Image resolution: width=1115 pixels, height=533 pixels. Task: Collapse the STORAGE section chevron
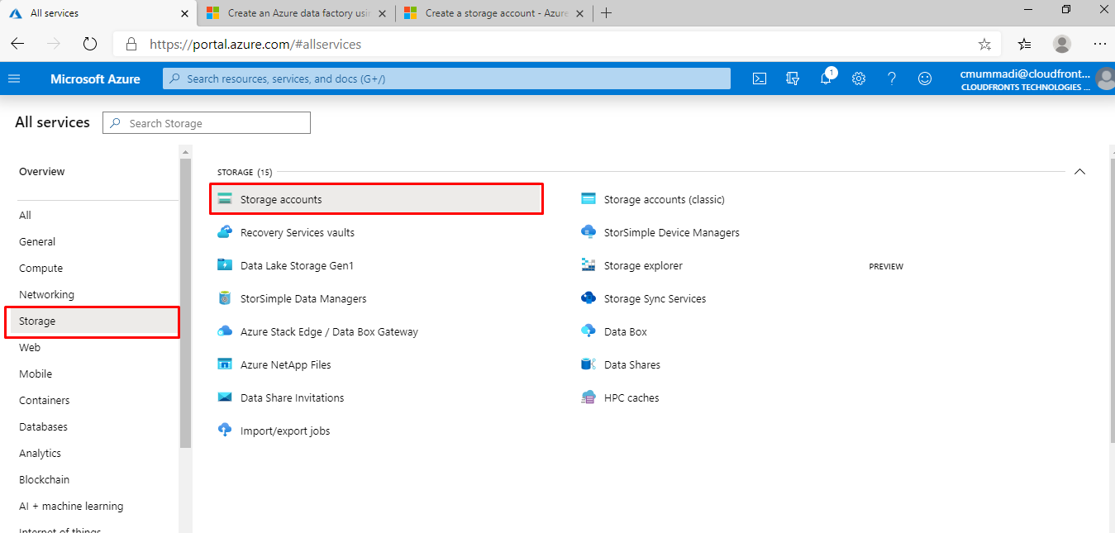(1079, 172)
